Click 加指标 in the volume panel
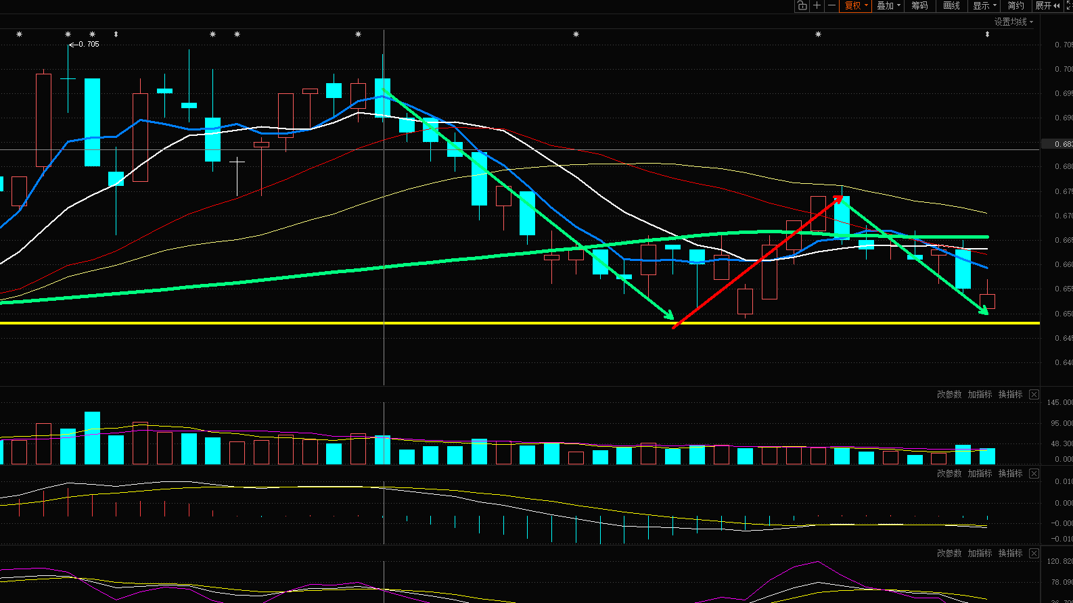Viewport: 1073px width, 603px height. point(980,394)
